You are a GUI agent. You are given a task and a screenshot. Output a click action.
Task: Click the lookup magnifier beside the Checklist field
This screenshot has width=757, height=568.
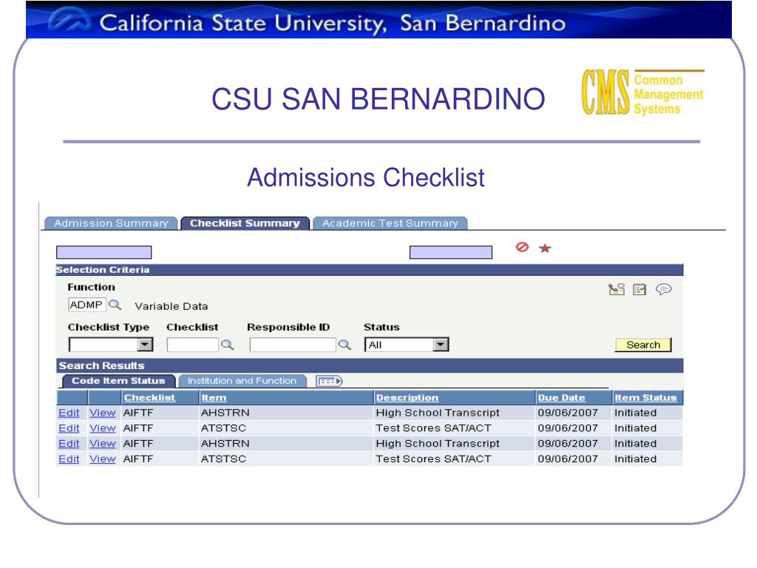227,345
